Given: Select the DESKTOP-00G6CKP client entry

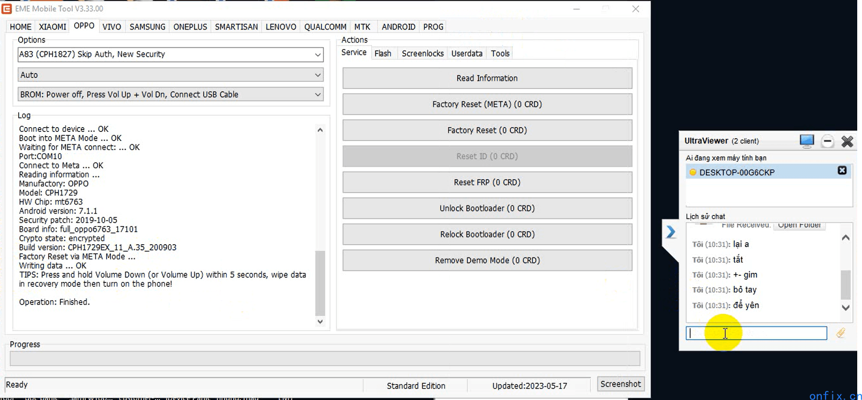Looking at the screenshot, I should pyautogui.click(x=768, y=172).
